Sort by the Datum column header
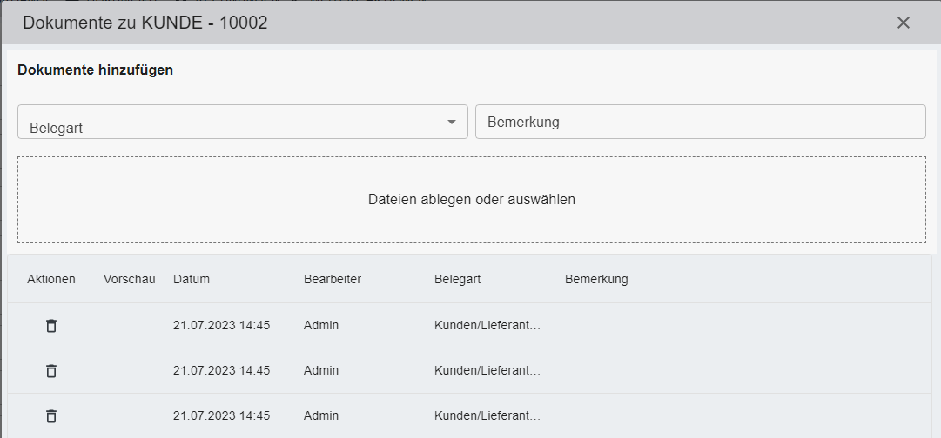 [192, 279]
